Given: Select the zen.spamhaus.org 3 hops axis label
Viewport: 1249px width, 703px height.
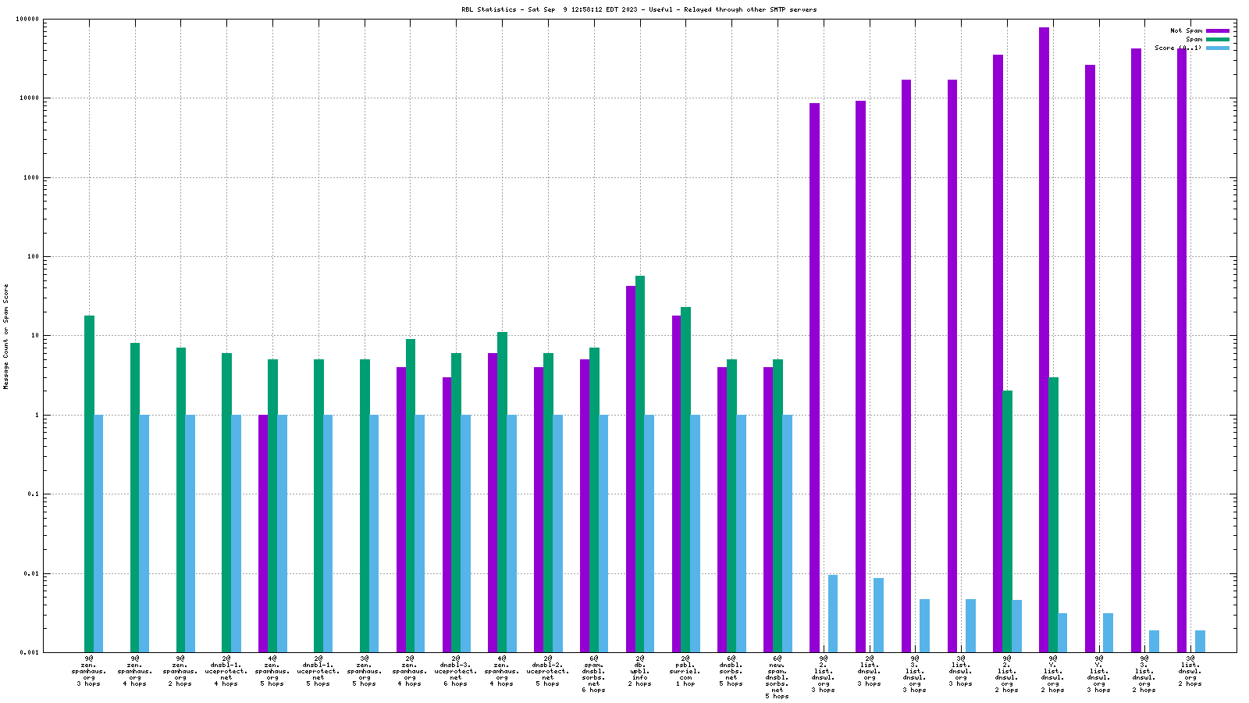Looking at the screenshot, I should pyautogui.click(x=89, y=671).
